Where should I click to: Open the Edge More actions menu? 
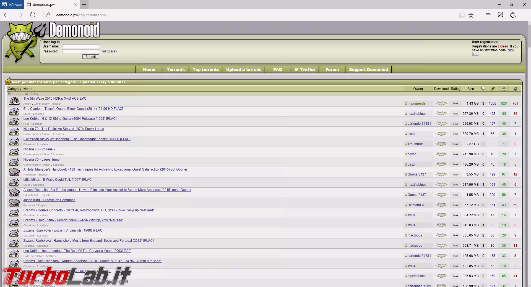tap(525, 15)
